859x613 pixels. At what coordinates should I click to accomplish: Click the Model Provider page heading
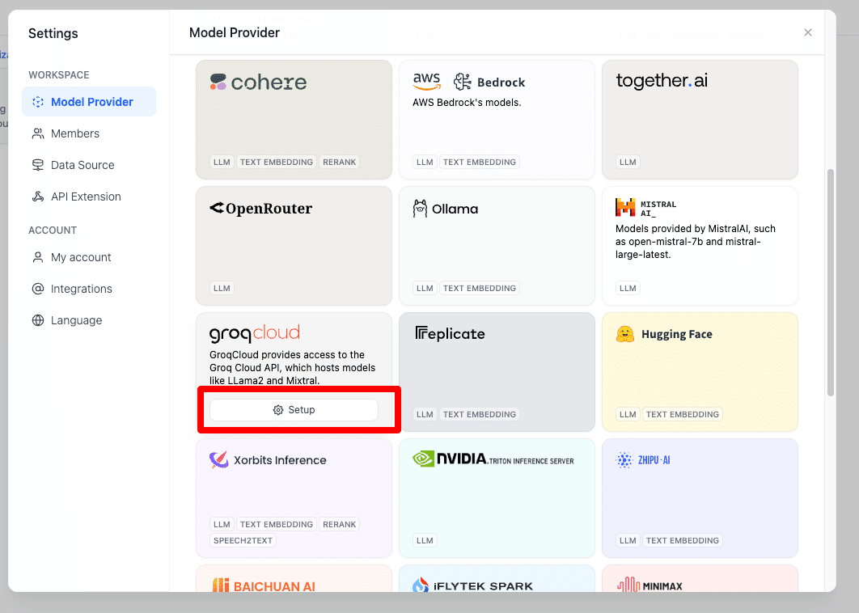pos(235,33)
